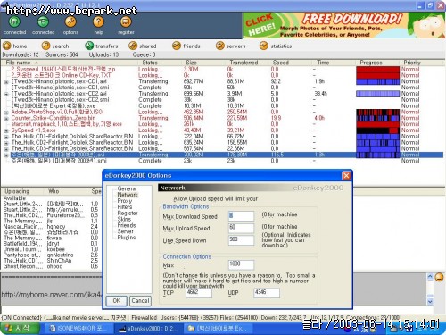Screen dimensions: 446x335
Task: Click the progress bar of Counter.Strike row
Action: pos(377,118)
